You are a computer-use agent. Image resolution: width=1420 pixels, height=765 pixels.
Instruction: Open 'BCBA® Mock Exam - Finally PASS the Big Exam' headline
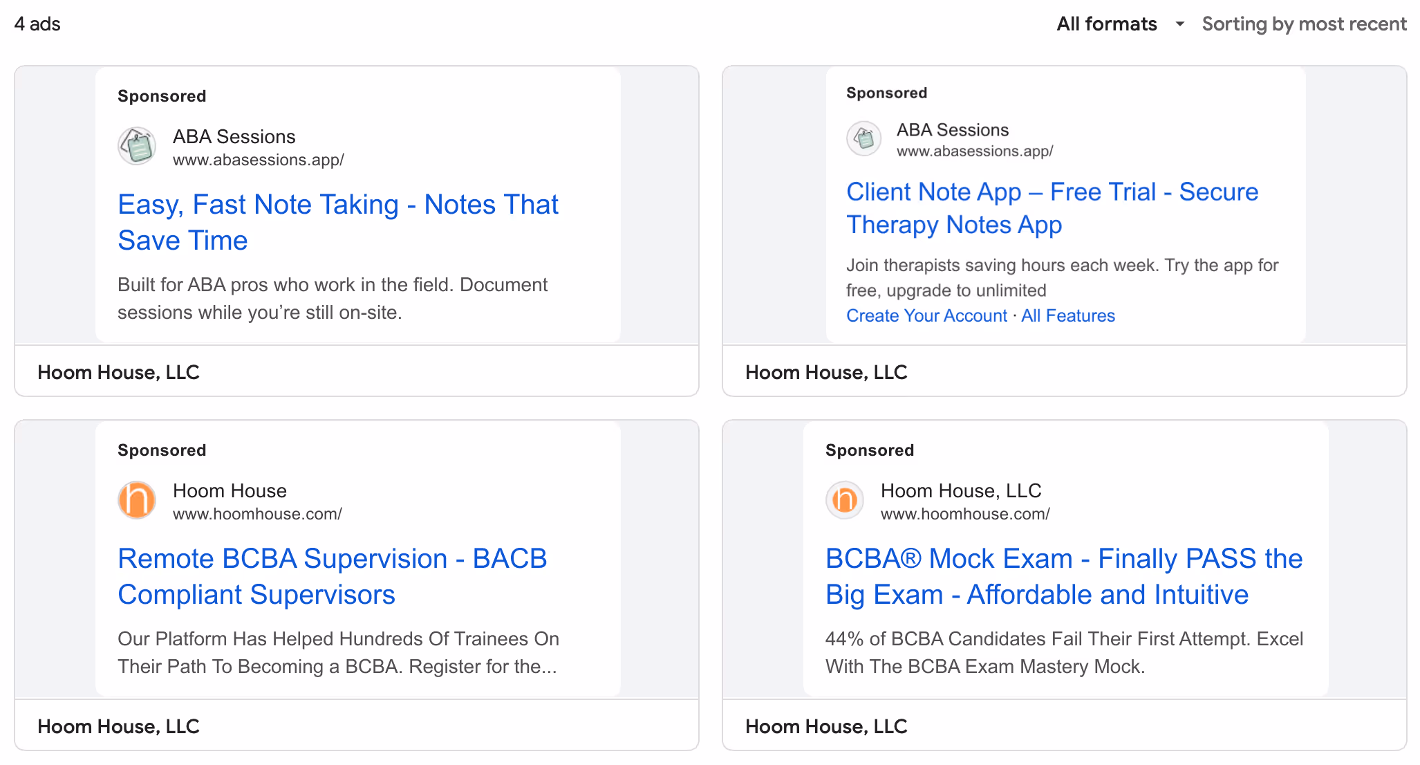coord(1064,576)
